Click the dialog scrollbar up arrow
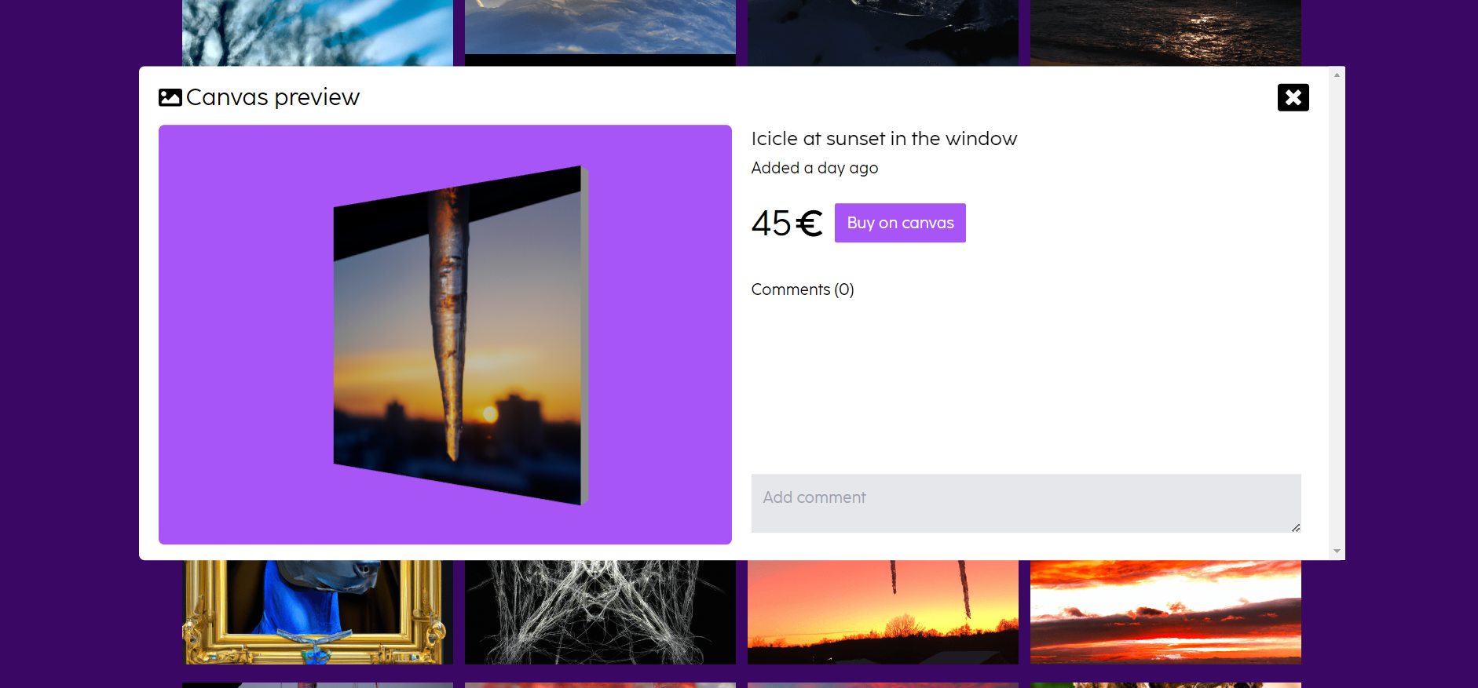This screenshot has width=1478, height=688. click(1337, 75)
